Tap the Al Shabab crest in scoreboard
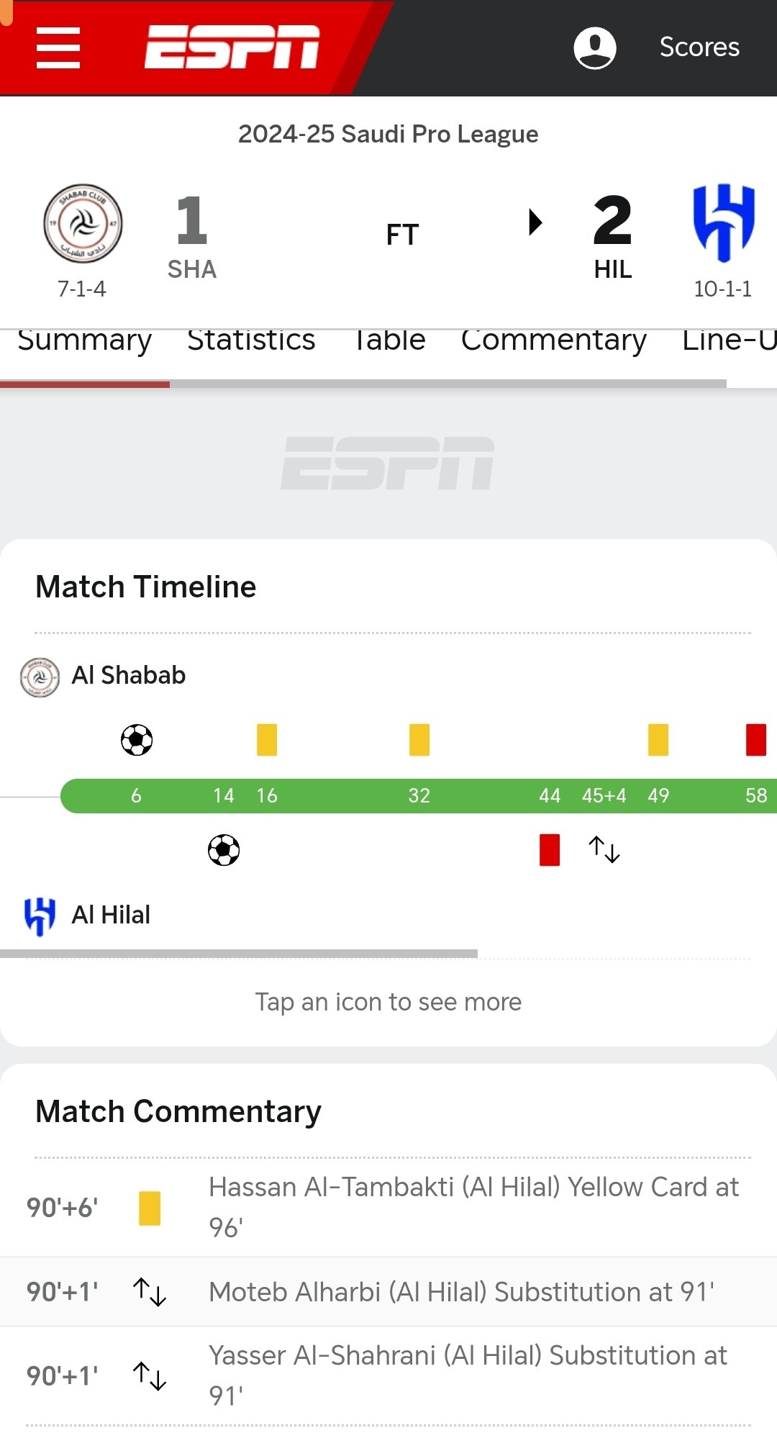The width and height of the screenshot is (777, 1451). tap(83, 223)
